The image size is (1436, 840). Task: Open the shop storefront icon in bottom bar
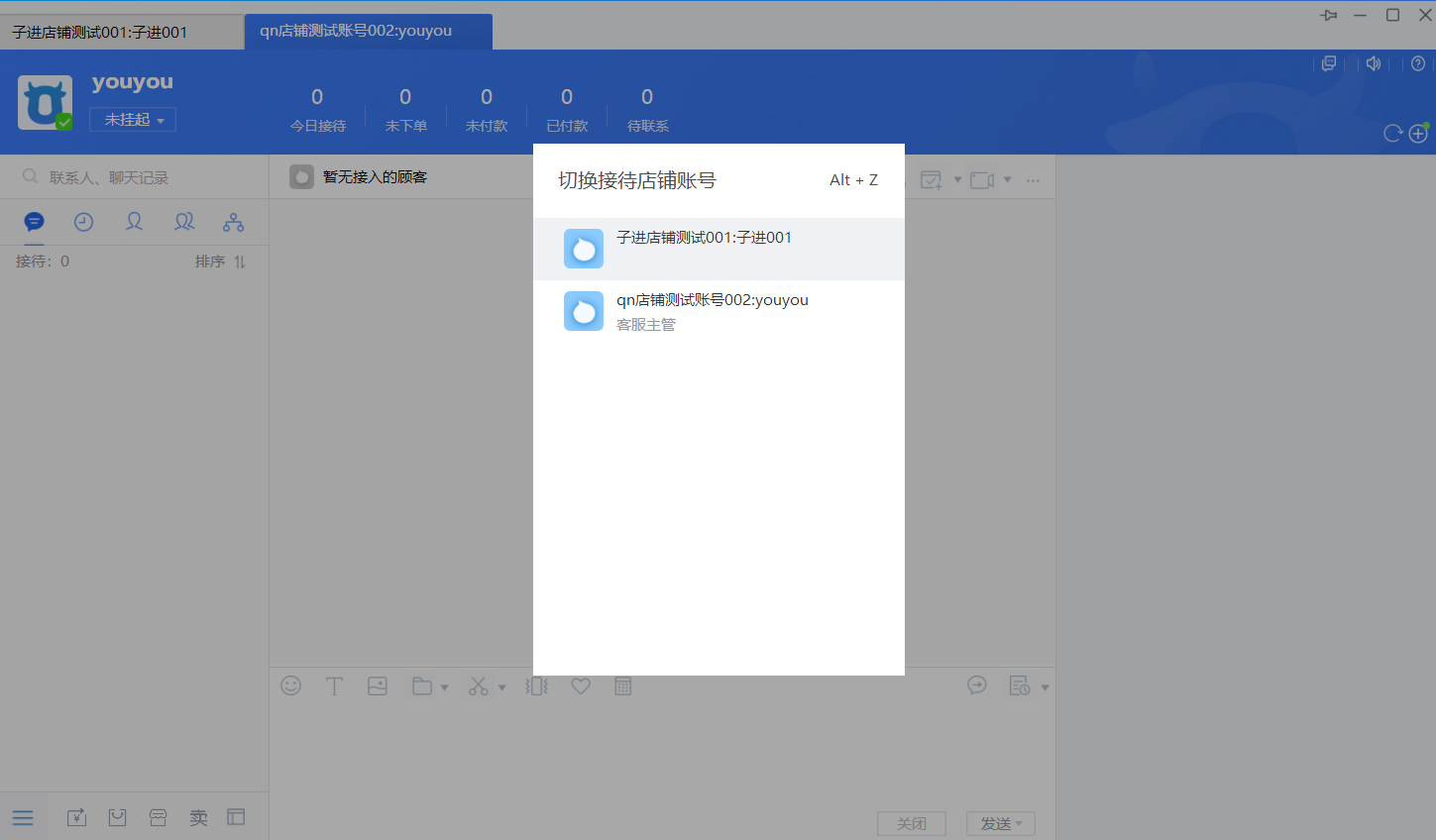coord(158,817)
